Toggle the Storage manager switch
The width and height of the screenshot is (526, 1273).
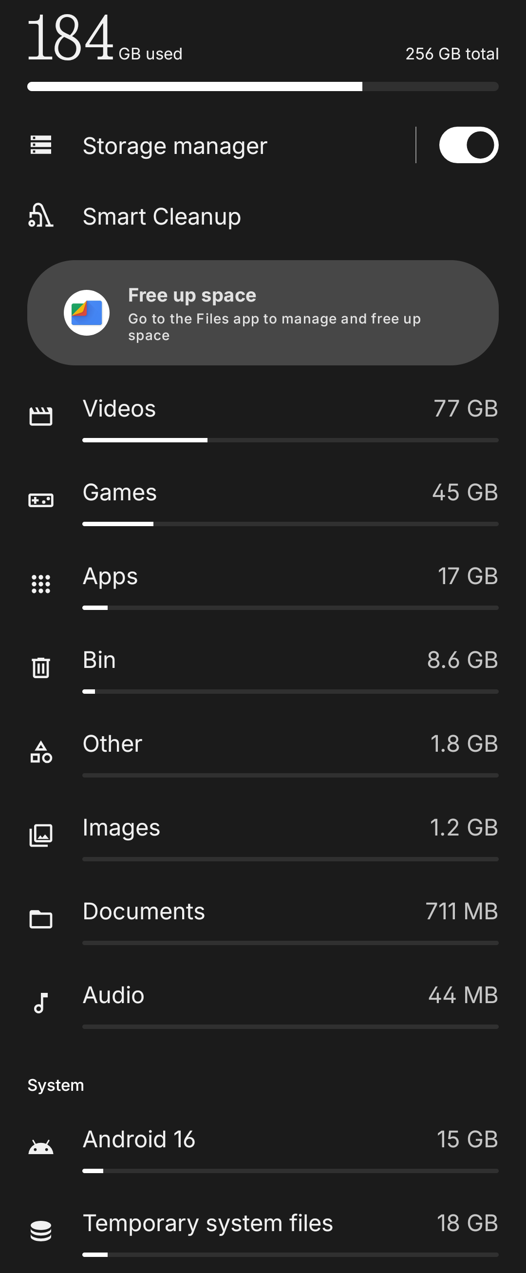point(468,145)
